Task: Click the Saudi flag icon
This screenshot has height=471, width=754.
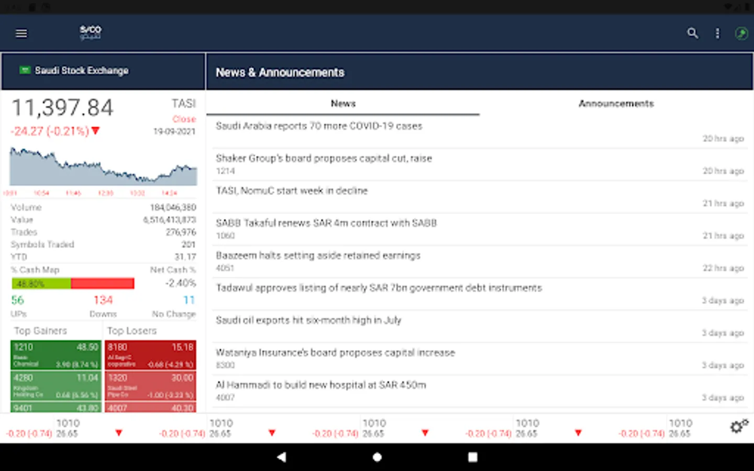Action: (x=25, y=70)
